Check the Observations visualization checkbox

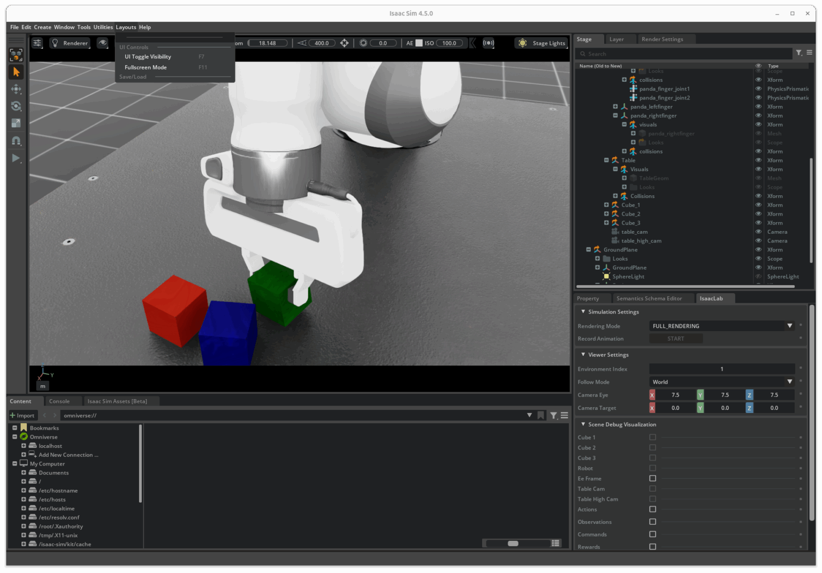tap(652, 522)
